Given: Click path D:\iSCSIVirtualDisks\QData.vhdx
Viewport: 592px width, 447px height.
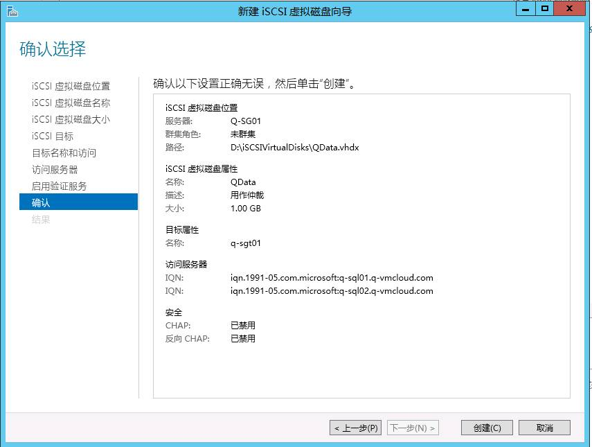Looking at the screenshot, I should 295,148.
